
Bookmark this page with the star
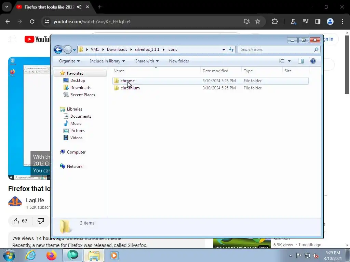[x=258, y=21]
